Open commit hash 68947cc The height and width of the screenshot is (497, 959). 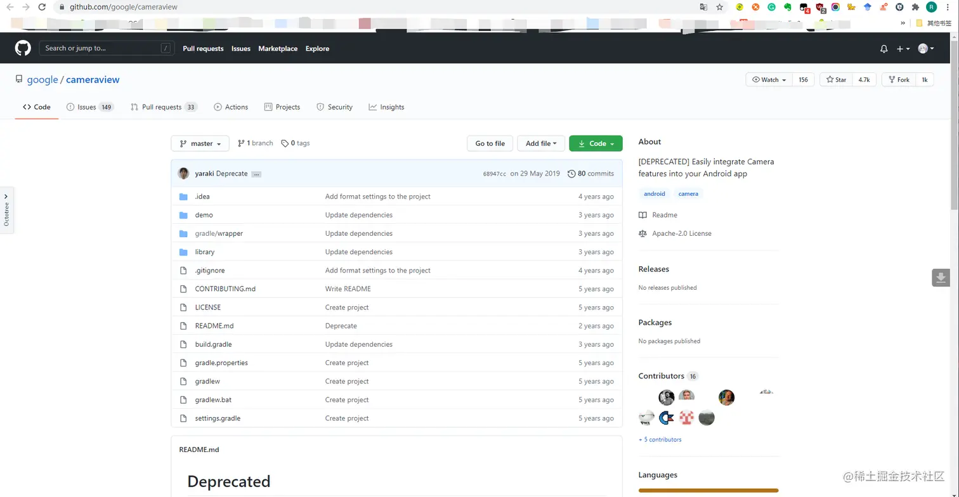pos(495,174)
